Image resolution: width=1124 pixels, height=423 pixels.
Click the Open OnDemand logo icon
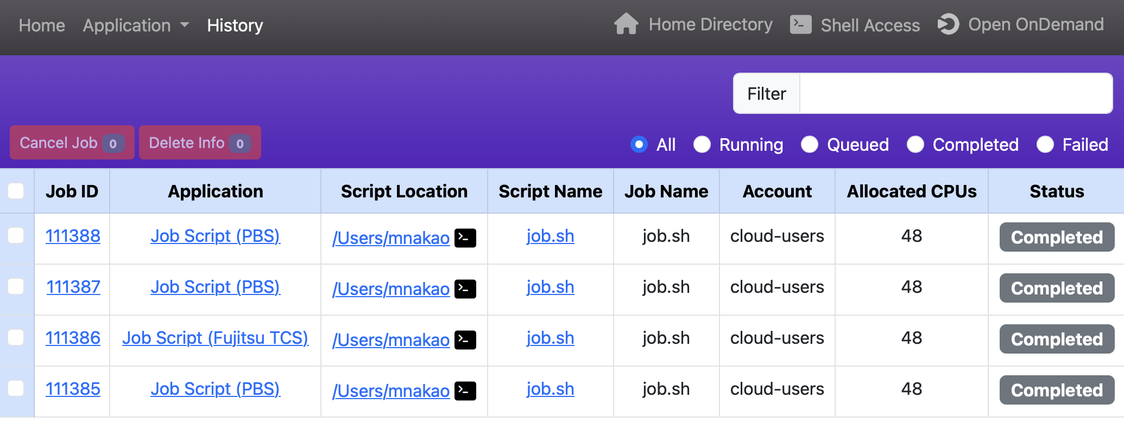point(949,24)
